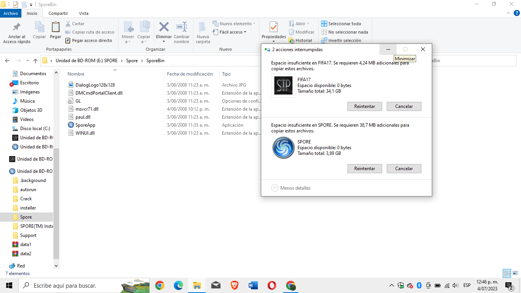Click Reintentar for the SPORE copy

(x=365, y=169)
